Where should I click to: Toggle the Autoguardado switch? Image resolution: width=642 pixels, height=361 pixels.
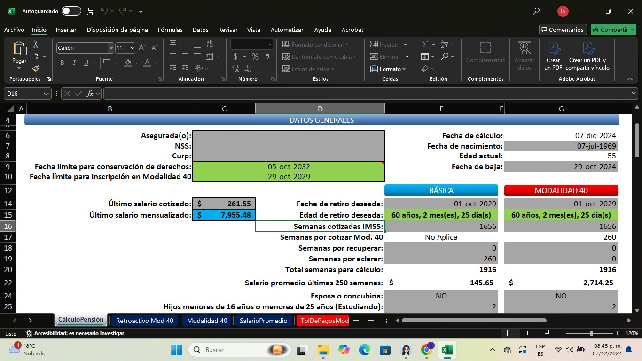click(x=71, y=11)
